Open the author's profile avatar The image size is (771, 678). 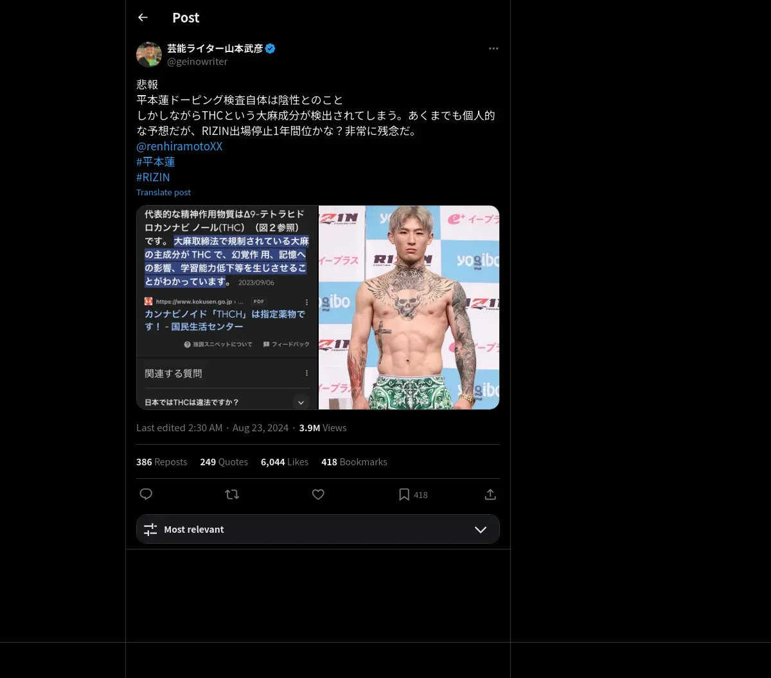(x=149, y=55)
